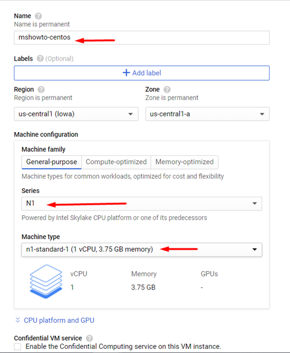Click the help icon next to Name
290x353 pixels.
point(38,16)
